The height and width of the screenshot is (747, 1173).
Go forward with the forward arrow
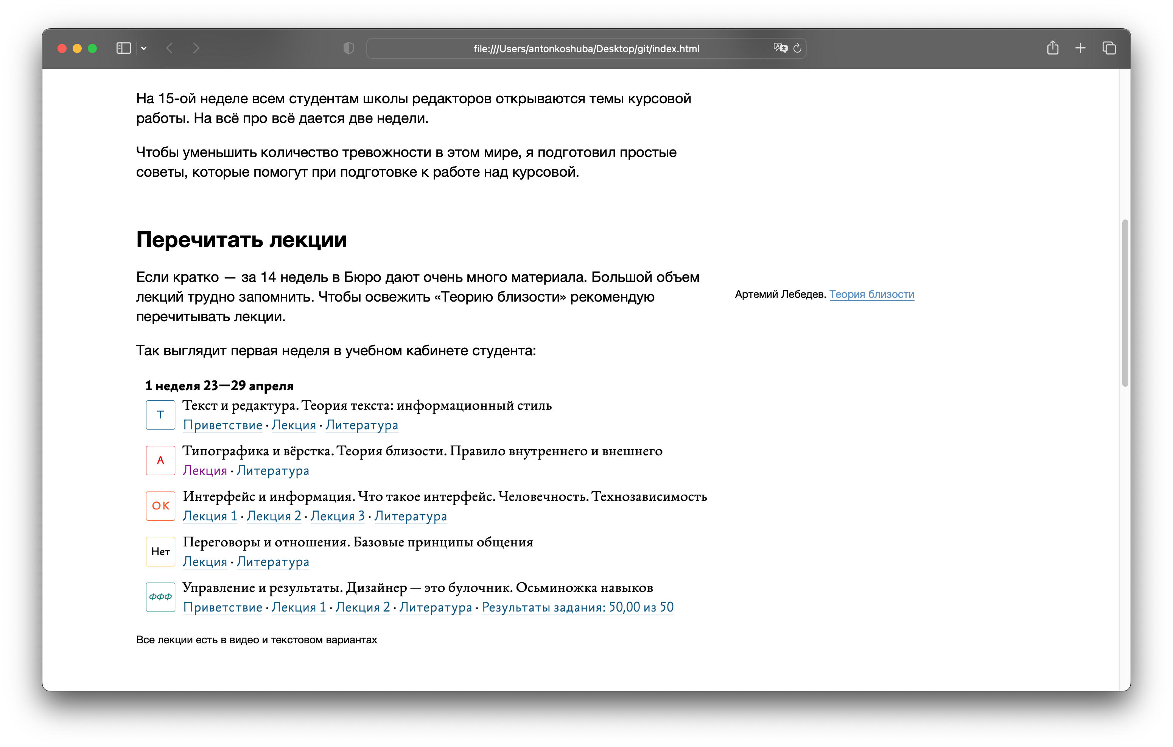click(196, 48)
